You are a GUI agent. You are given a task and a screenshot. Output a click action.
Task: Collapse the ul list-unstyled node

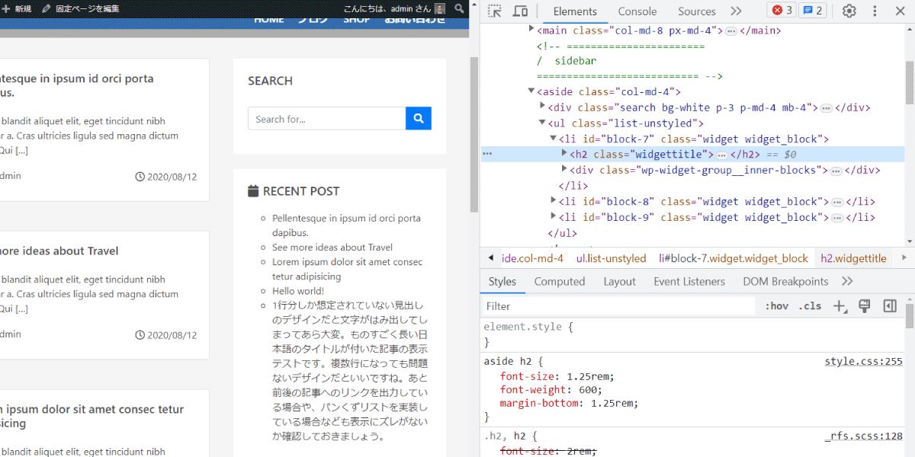point(543,123)
